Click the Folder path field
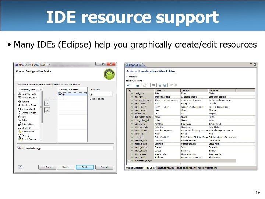Viewport: 265px width, 199px height. pyautogui.click(x=69, y=148)
